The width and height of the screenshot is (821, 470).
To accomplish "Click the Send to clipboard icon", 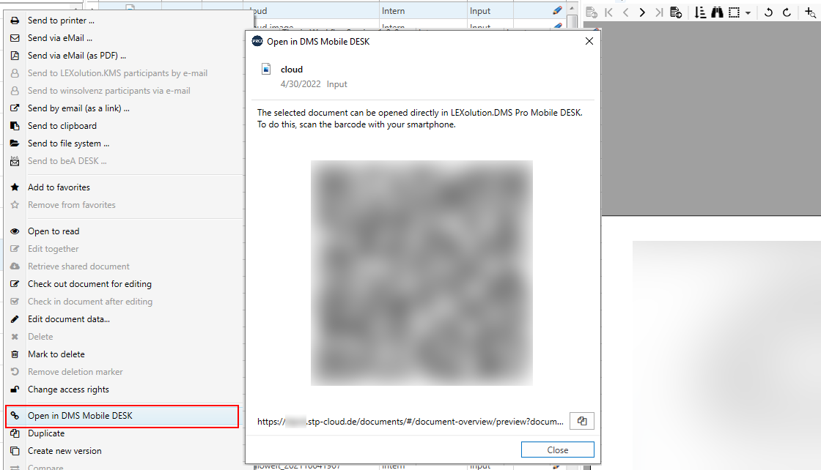I will pyautogui.click(x=15, y=126).
